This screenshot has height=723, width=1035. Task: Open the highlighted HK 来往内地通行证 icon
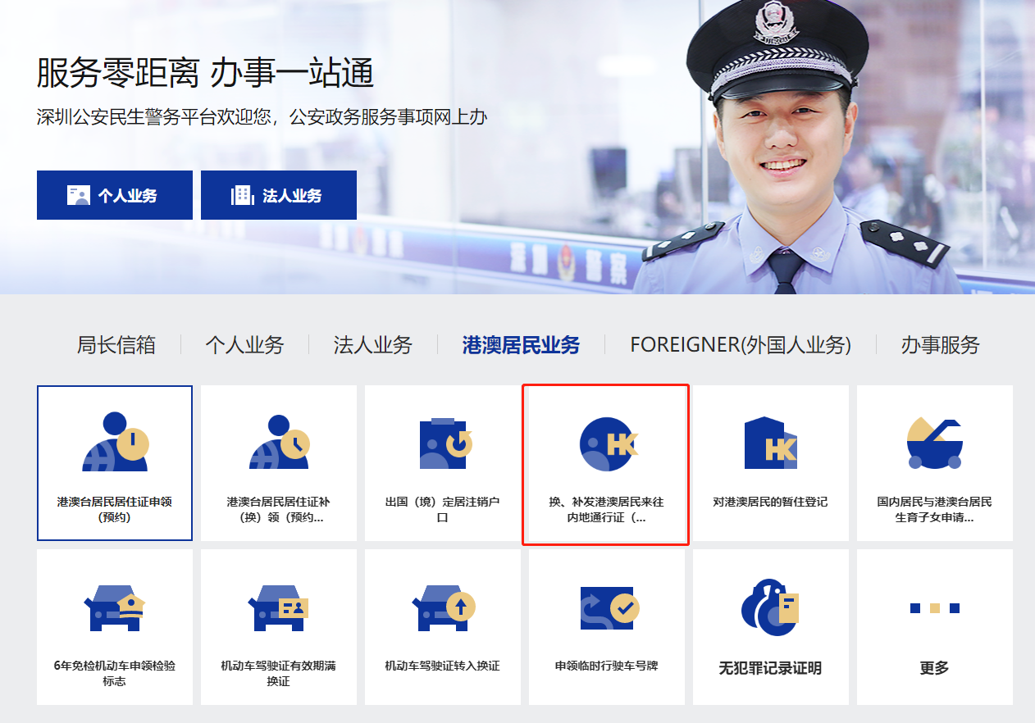pos(607,443)
